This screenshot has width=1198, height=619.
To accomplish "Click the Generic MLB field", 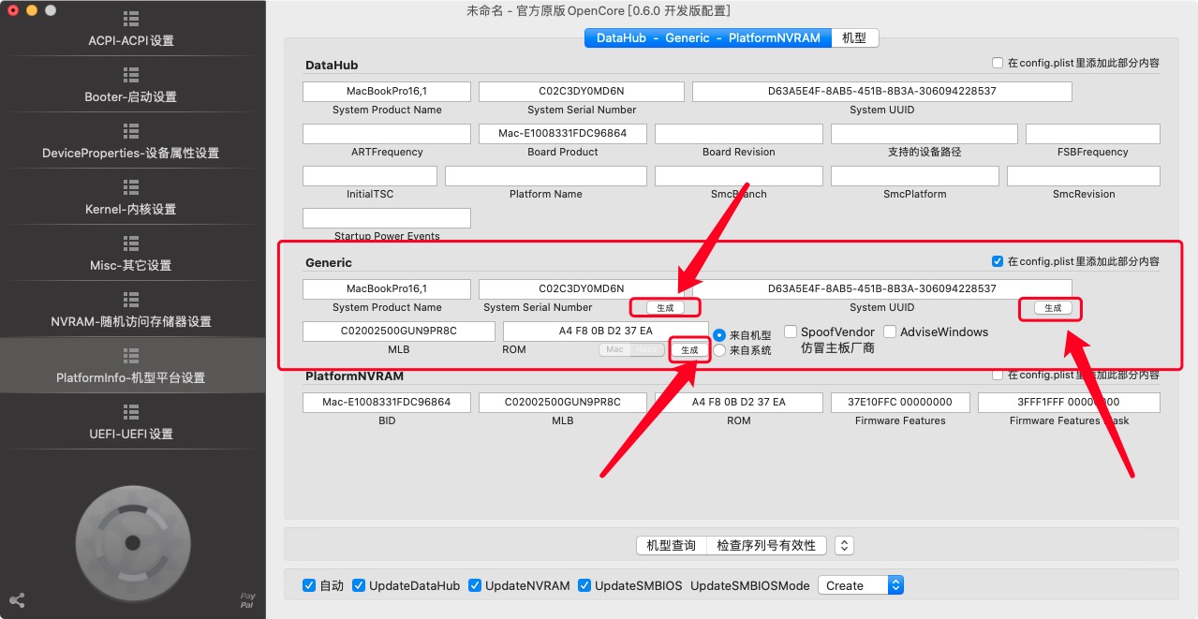I will point(399,332).
